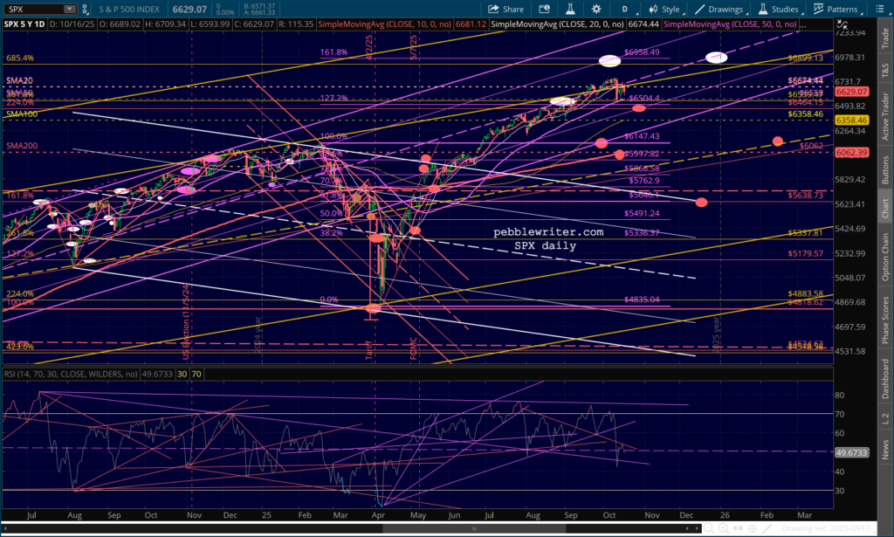Click the 49.6733 RSI axis bubble

pyautogui.click(x=851, y=452)
